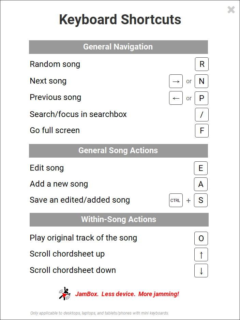
Task: Click the N key icon for Next song
Action: (x=201, y=81)
